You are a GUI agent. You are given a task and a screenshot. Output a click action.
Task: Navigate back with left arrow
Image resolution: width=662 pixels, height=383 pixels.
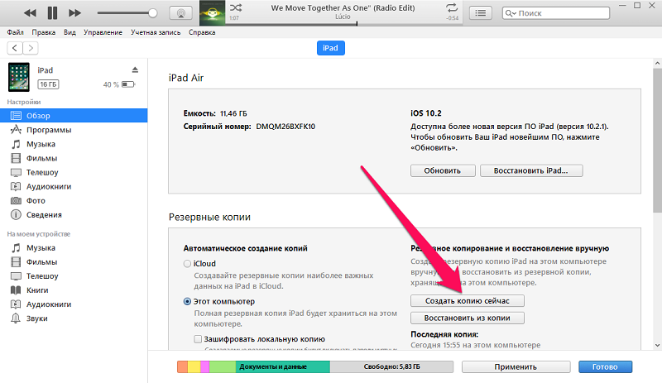click(x=15, y=48)
